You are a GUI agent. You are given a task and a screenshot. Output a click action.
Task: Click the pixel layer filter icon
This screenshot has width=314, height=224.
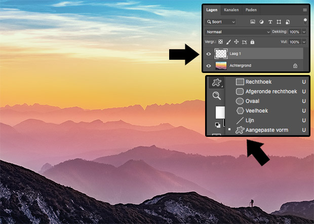(253, 22)
